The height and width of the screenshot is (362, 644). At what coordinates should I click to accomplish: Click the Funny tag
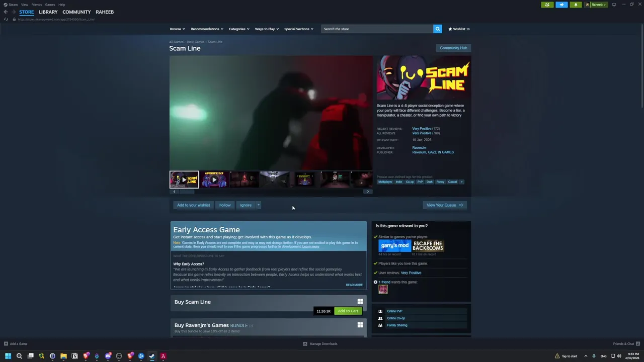click(x=440, y=182)
